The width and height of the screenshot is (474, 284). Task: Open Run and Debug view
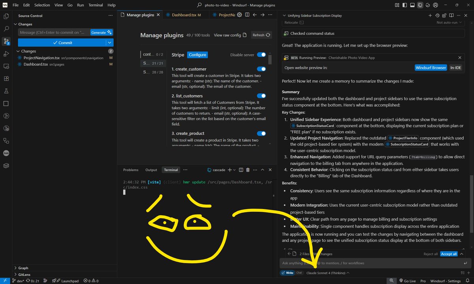coord(6,54)
